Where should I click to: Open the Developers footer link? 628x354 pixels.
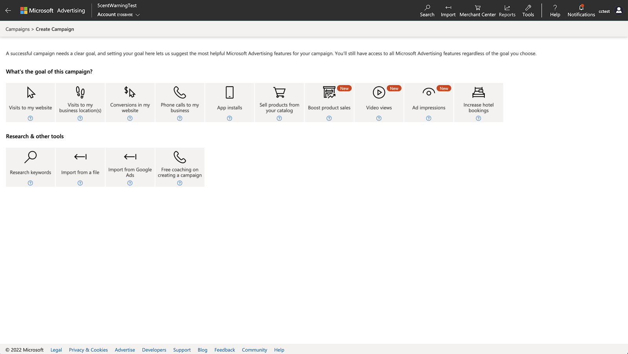pos(154,350)
